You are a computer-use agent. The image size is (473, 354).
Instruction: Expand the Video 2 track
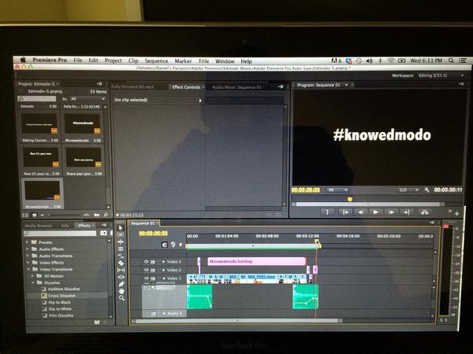[x=164, y=270]
